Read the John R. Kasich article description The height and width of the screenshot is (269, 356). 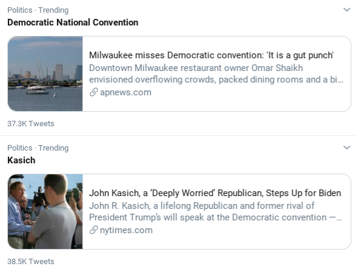(x=216, y=211)
